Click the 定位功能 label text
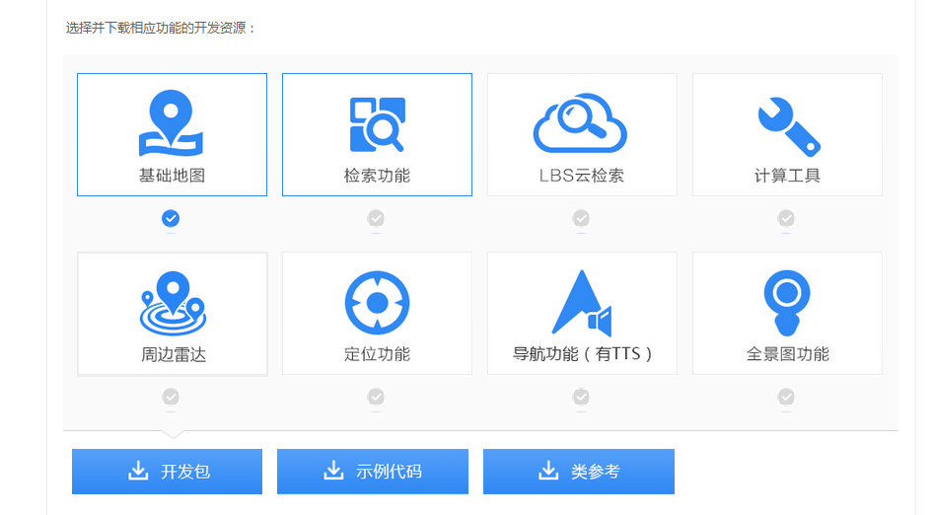Image resolution: width=933 pixels, height=515 pixels. [378, 354]
